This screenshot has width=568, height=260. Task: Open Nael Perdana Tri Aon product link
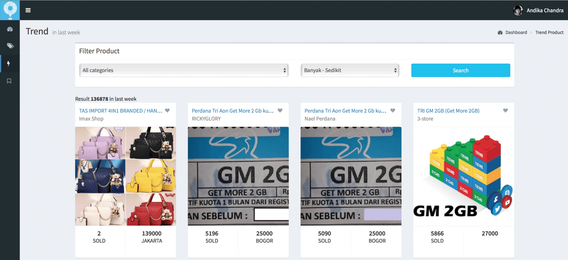(x=345, y=111)
